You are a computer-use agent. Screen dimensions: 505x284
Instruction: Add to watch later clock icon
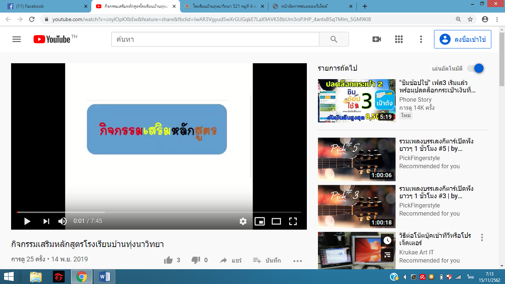[387, 240]
